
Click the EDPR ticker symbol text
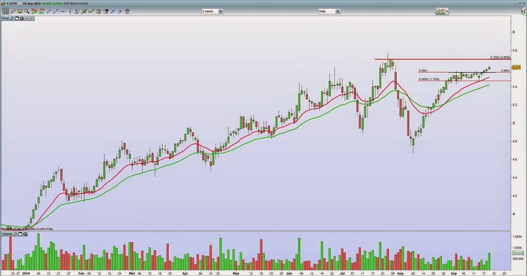(13, 4)
